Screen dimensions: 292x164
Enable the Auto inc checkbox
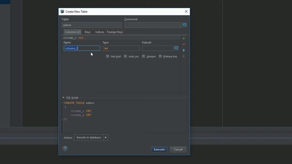click(125, 56)
